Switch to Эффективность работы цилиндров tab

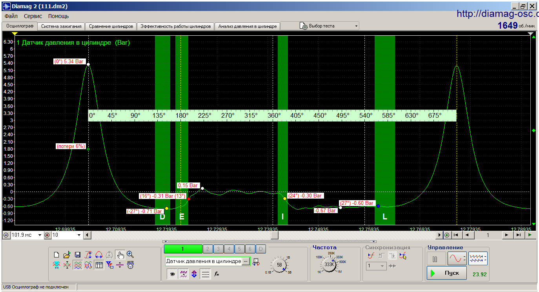175,26
